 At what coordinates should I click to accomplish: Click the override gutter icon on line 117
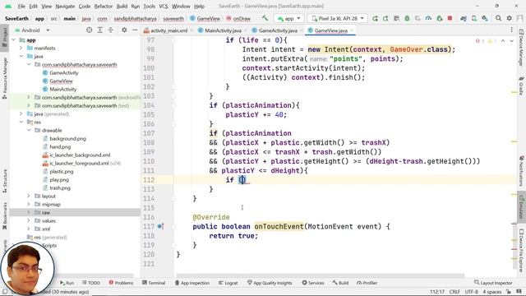[161, 227]
